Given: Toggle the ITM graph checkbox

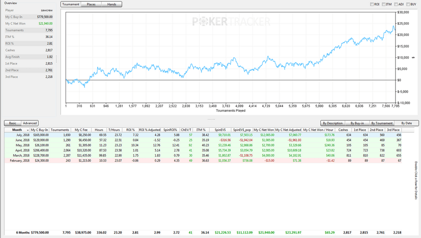Looking at the screenshot, I should 384,4.
